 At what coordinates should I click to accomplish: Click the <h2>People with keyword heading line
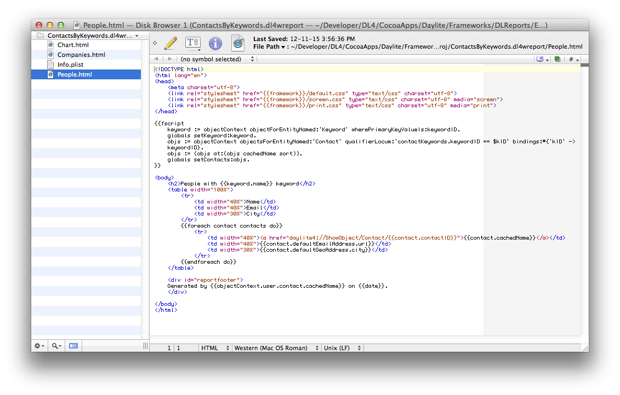click(242, 184)
